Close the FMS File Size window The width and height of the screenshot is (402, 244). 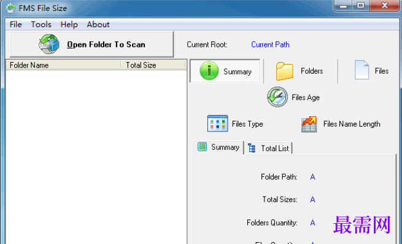385,6
